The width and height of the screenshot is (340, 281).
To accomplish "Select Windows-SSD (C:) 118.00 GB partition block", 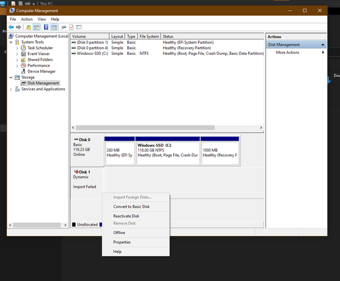I will click(x=168, y=151).
